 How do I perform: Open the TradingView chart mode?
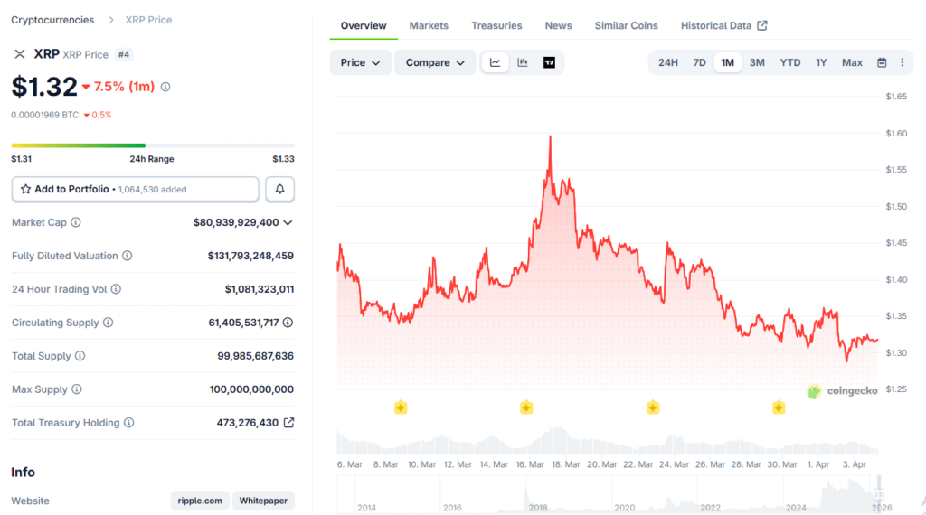(x=550, y=62)
